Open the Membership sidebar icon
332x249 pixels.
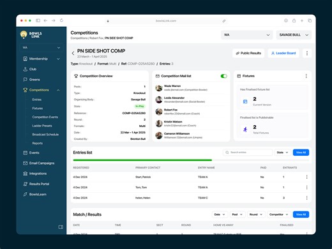click(x=25, y=59)
